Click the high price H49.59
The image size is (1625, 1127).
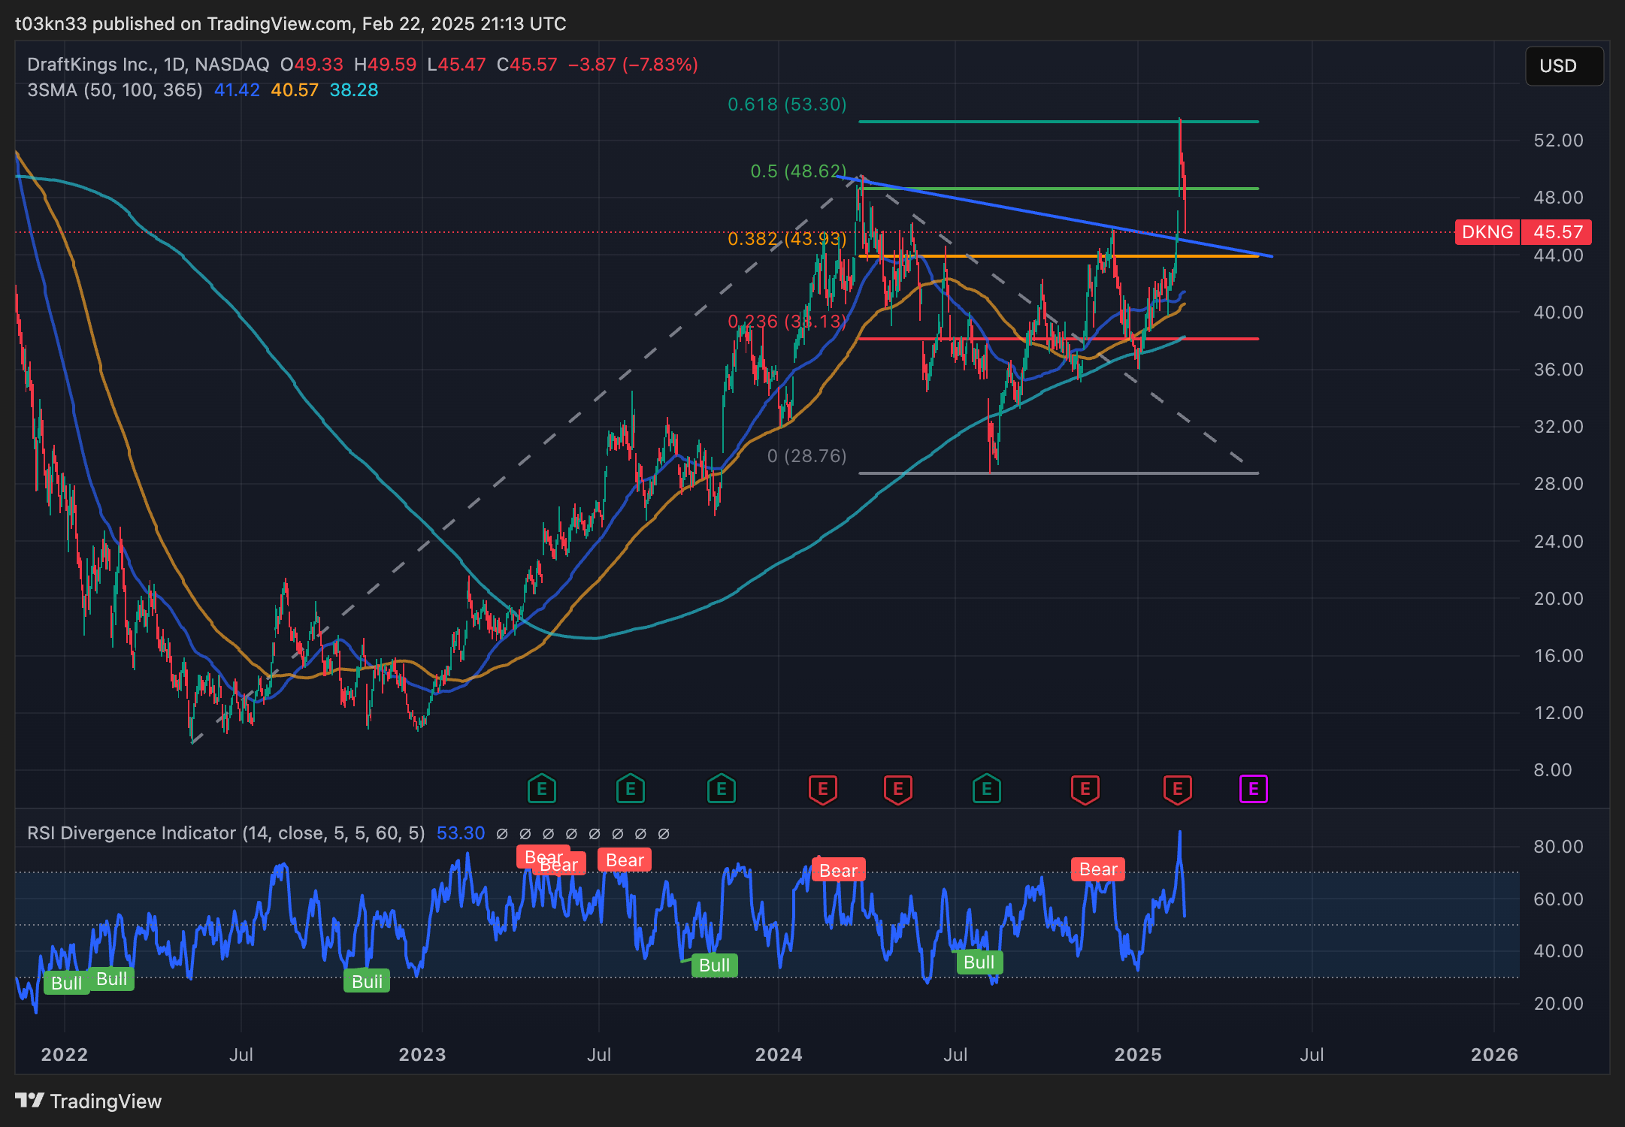point(385,65)
